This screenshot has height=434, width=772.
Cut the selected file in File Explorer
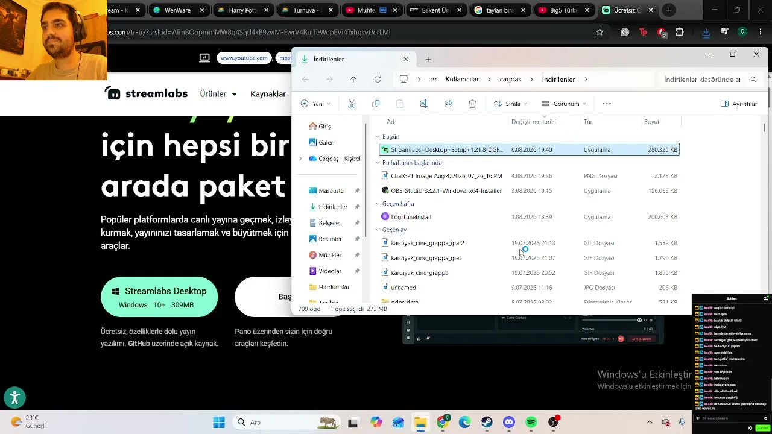point(352,104)
